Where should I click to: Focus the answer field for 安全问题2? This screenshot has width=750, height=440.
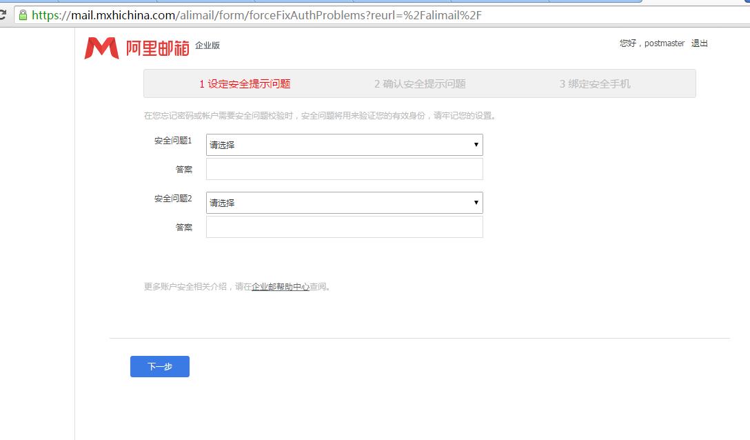pyautogui.click(x=344, y=227)
